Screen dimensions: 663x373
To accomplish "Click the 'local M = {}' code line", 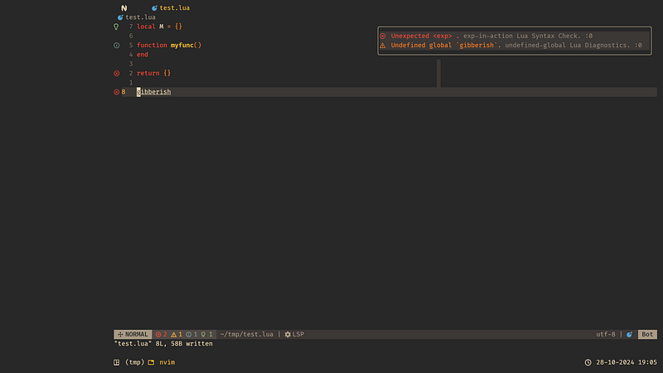I will click(159, 27).
